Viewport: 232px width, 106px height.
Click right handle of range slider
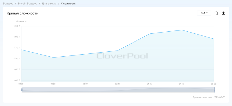tap(214, 90)
